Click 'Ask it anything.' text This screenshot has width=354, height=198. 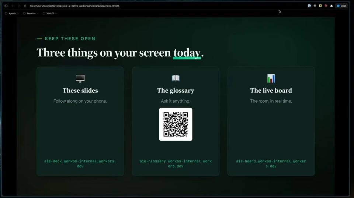(176, 101)
